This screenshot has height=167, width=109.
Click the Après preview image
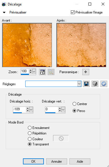click(x=81, y=45)
